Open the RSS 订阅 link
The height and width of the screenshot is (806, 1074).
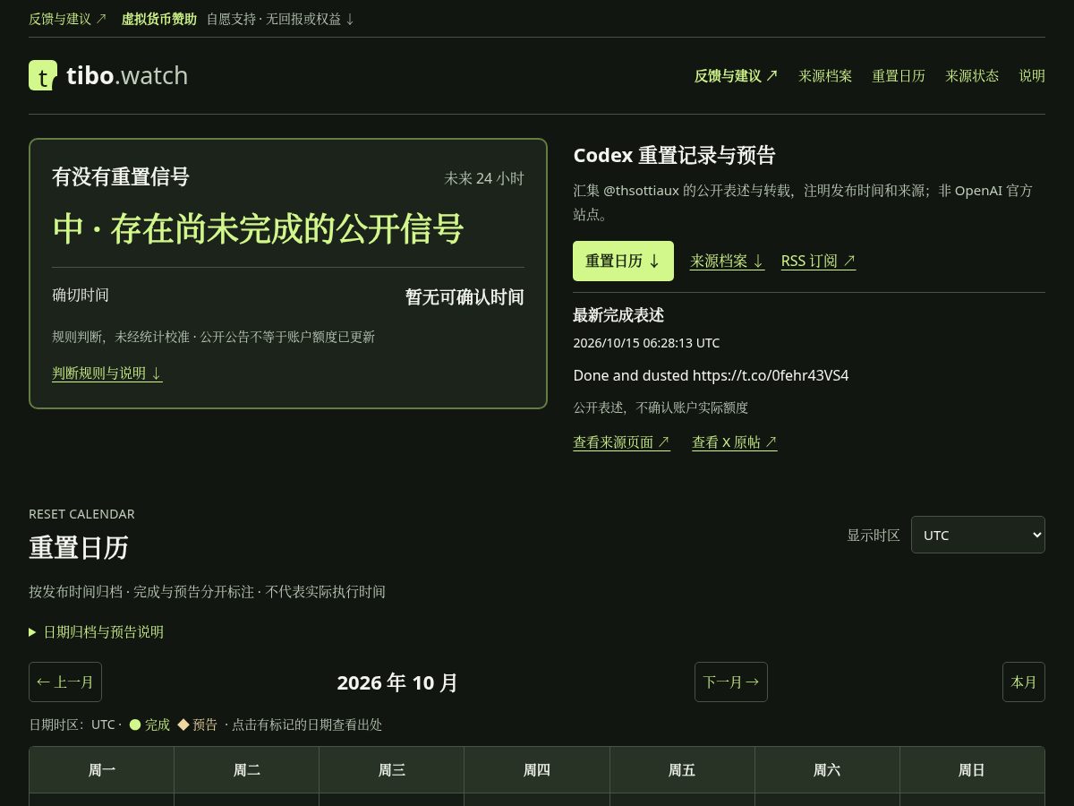tap(819, 261)
